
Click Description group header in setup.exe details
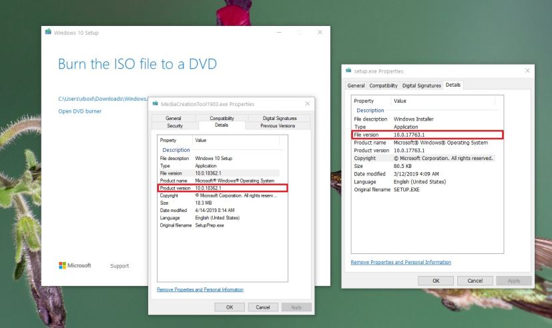(370, 111)
